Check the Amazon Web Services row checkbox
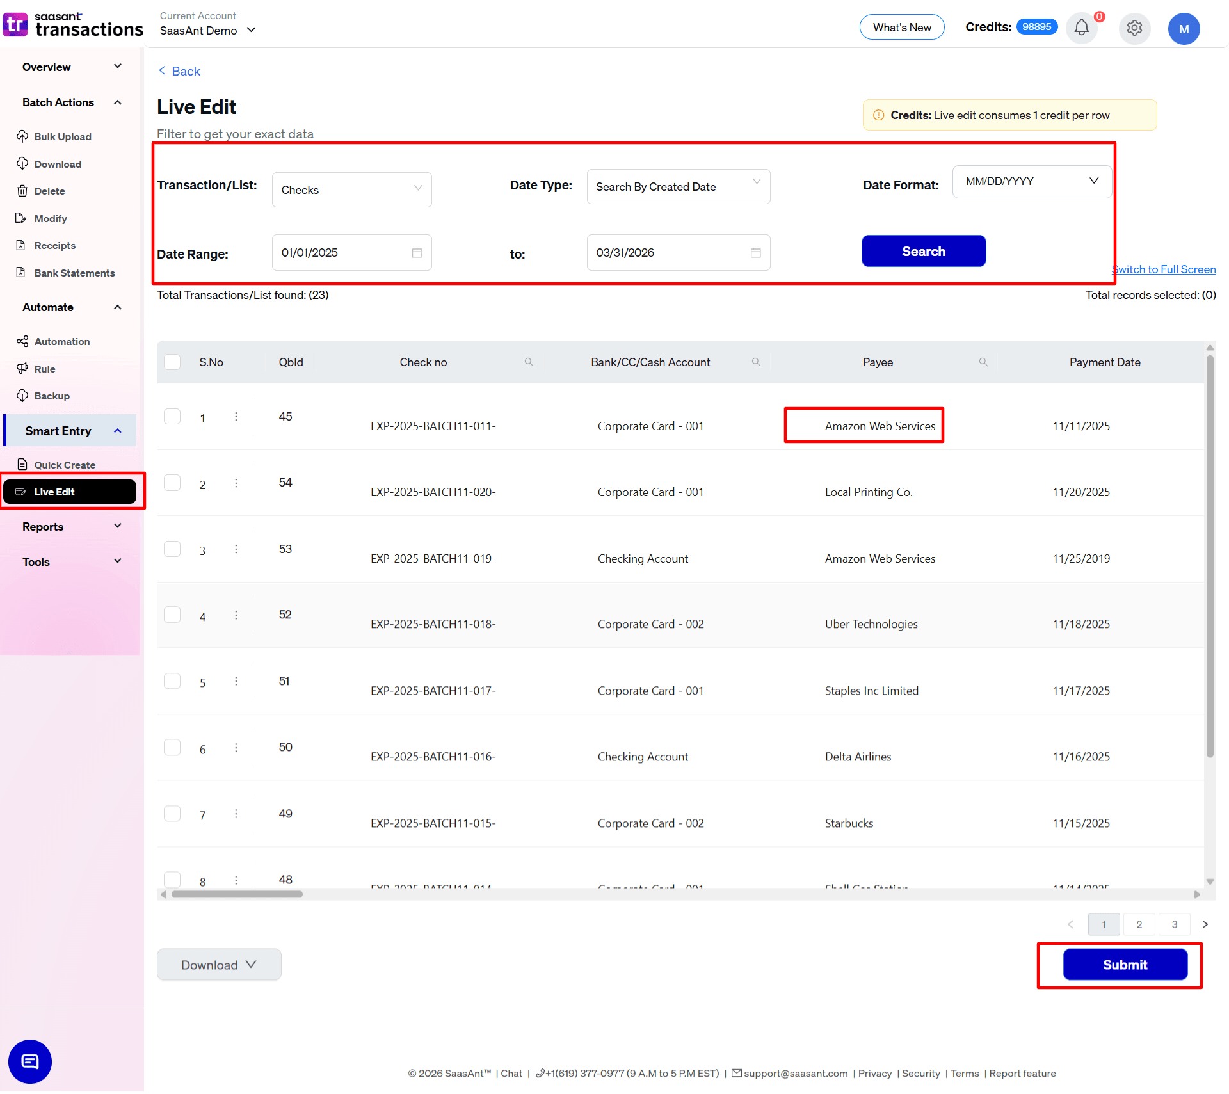 pos(172,416)
